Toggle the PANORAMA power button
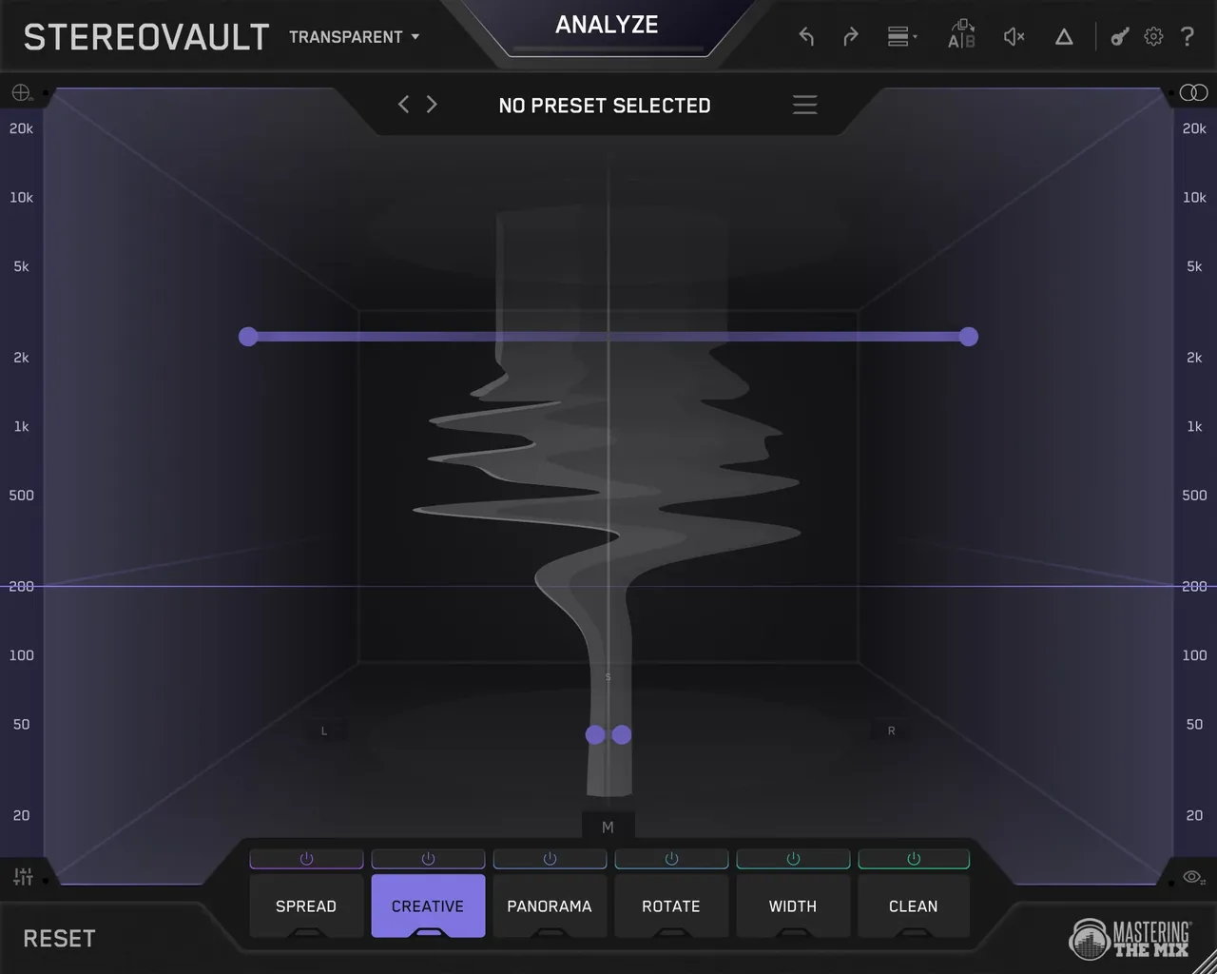The width and height of the screenshot is (1217, 974). (x=550, y=859)
